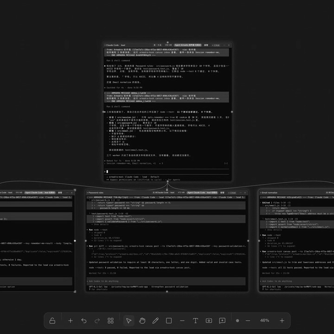Screen dimensions: 334x334
Task: Click Ask Codex input in Password rules
Action: point(166,281)
